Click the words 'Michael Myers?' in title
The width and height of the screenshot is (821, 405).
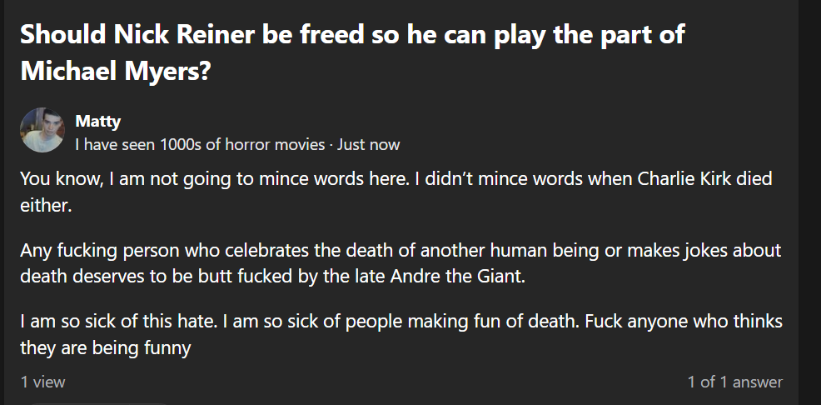[115, 71]
